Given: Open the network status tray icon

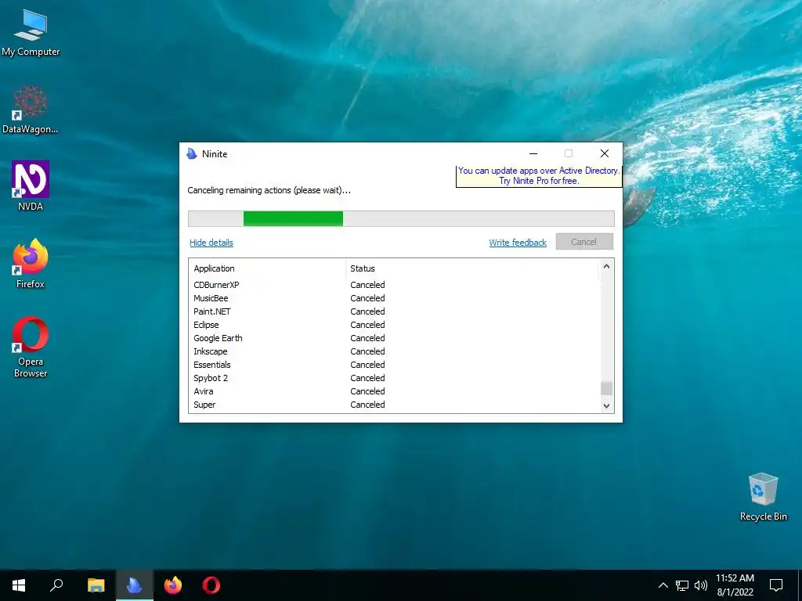Looking at the screenshot, I should [x=682, y=585].
